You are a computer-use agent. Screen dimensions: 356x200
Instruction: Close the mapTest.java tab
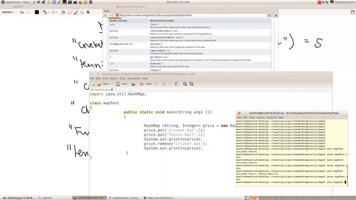tap(112, 90)
